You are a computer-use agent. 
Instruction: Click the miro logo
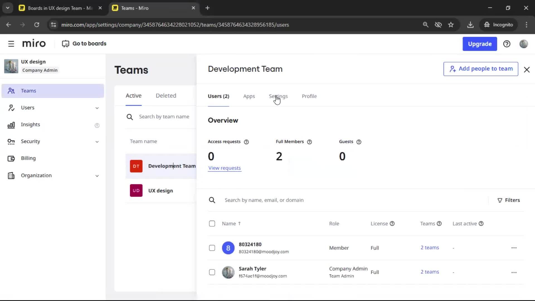tap(34, 44)
